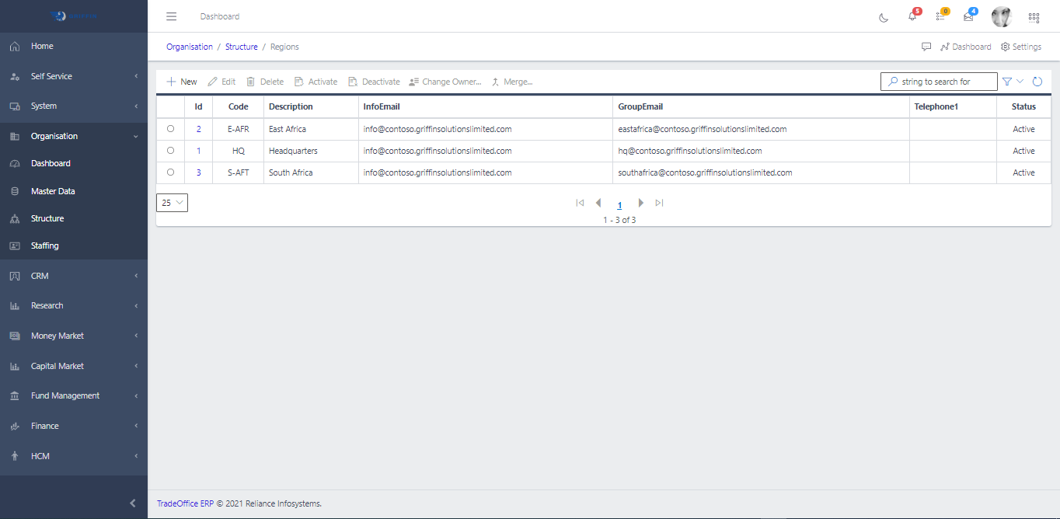This screenshot has height=519, width=1060.
Task: Expand the CRM sidebar menu
Action: coord(74,276)
